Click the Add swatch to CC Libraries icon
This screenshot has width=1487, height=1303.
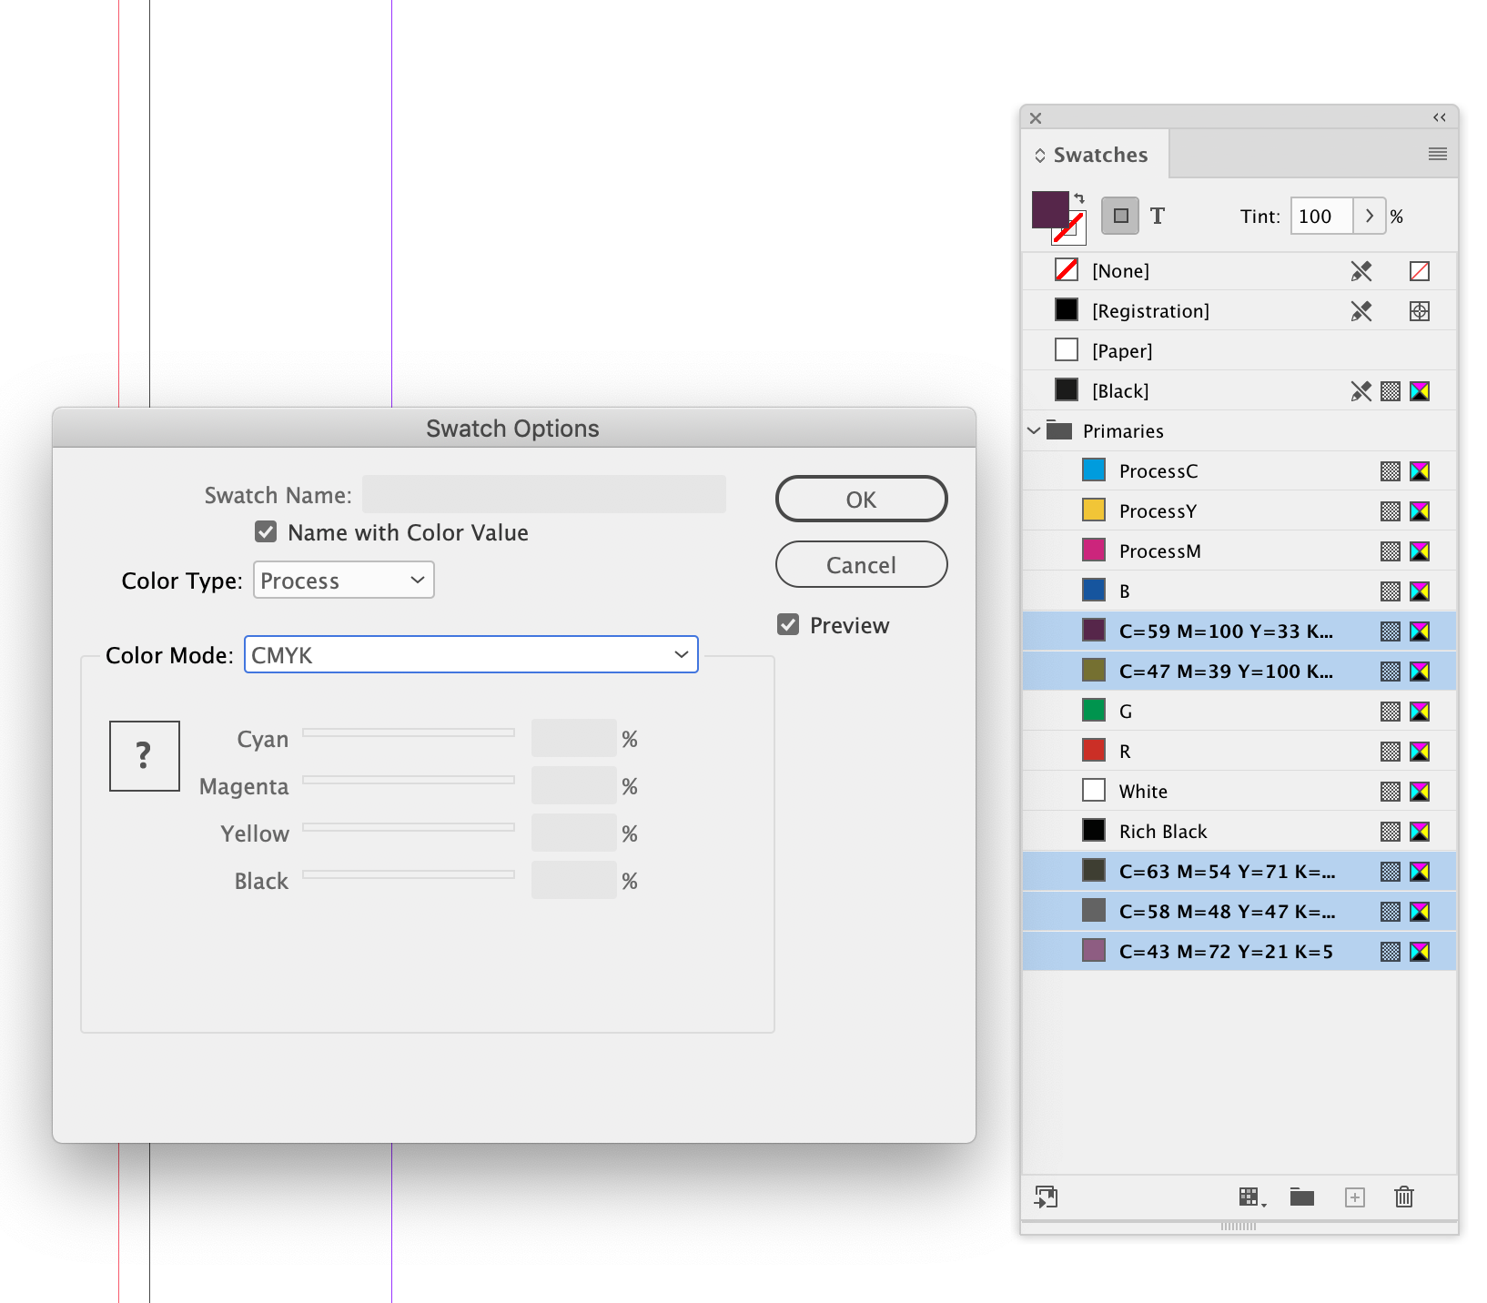(1047, 1197)
